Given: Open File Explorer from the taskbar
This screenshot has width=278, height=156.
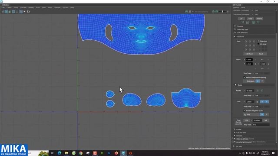Looking at the screenshot, I should point(66,153).
